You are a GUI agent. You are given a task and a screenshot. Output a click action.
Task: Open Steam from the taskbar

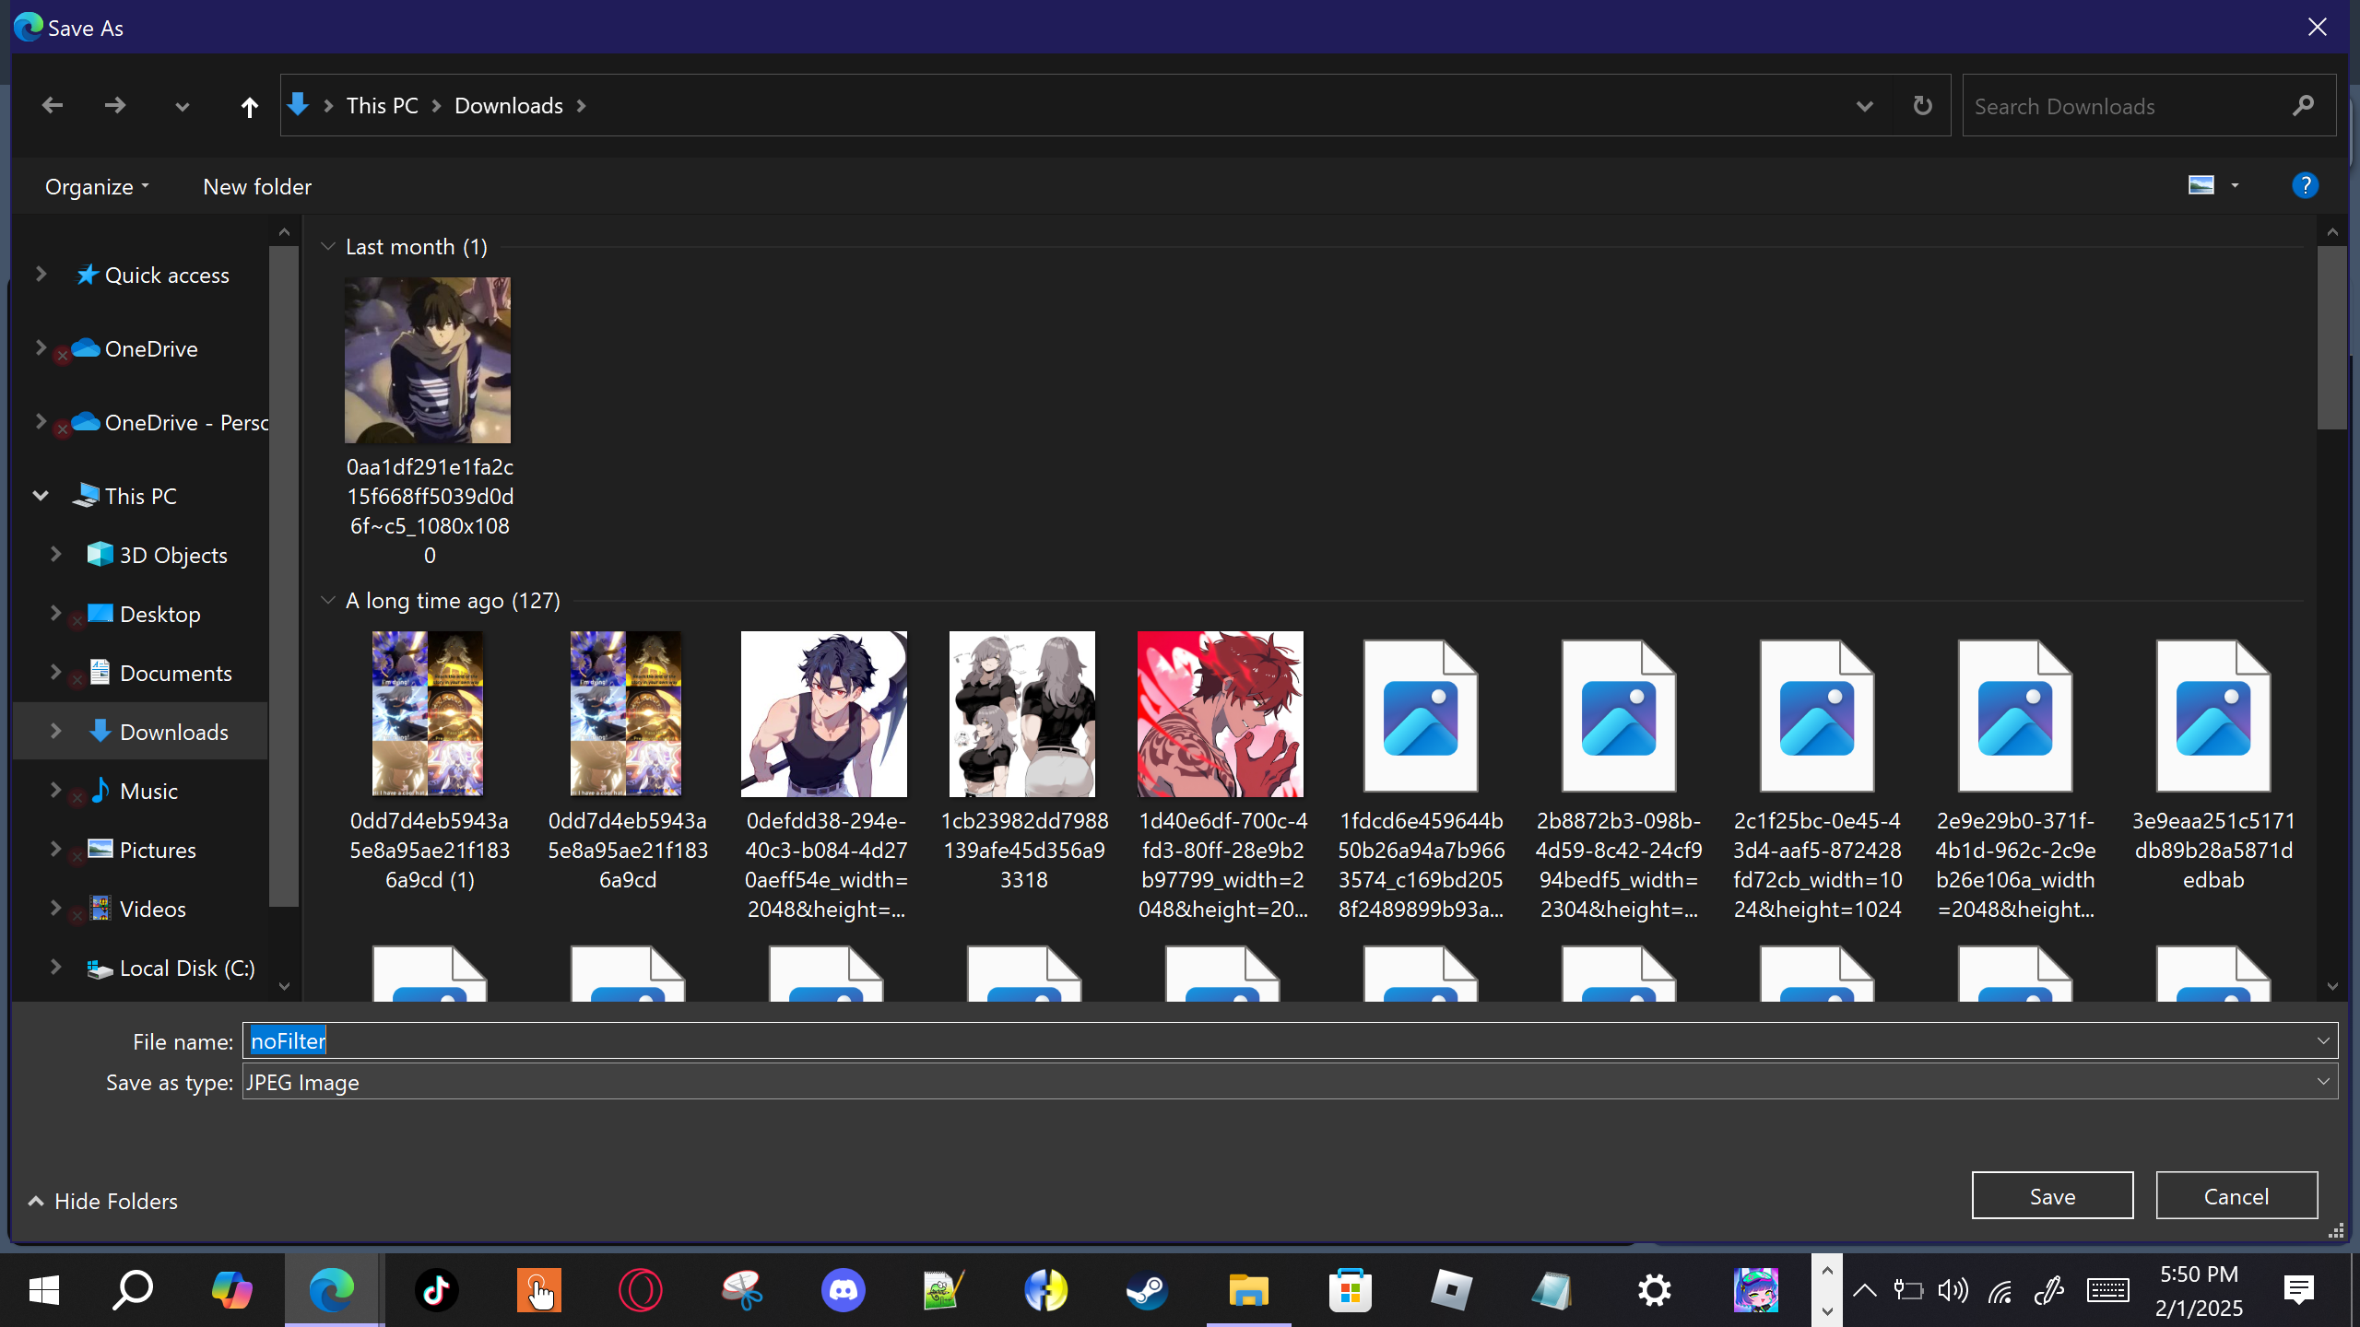click(1147, 1289)
